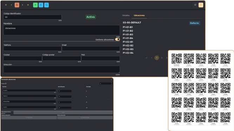Focus the Teléfono input
234x131 pixels.
(x=32, y=49)
